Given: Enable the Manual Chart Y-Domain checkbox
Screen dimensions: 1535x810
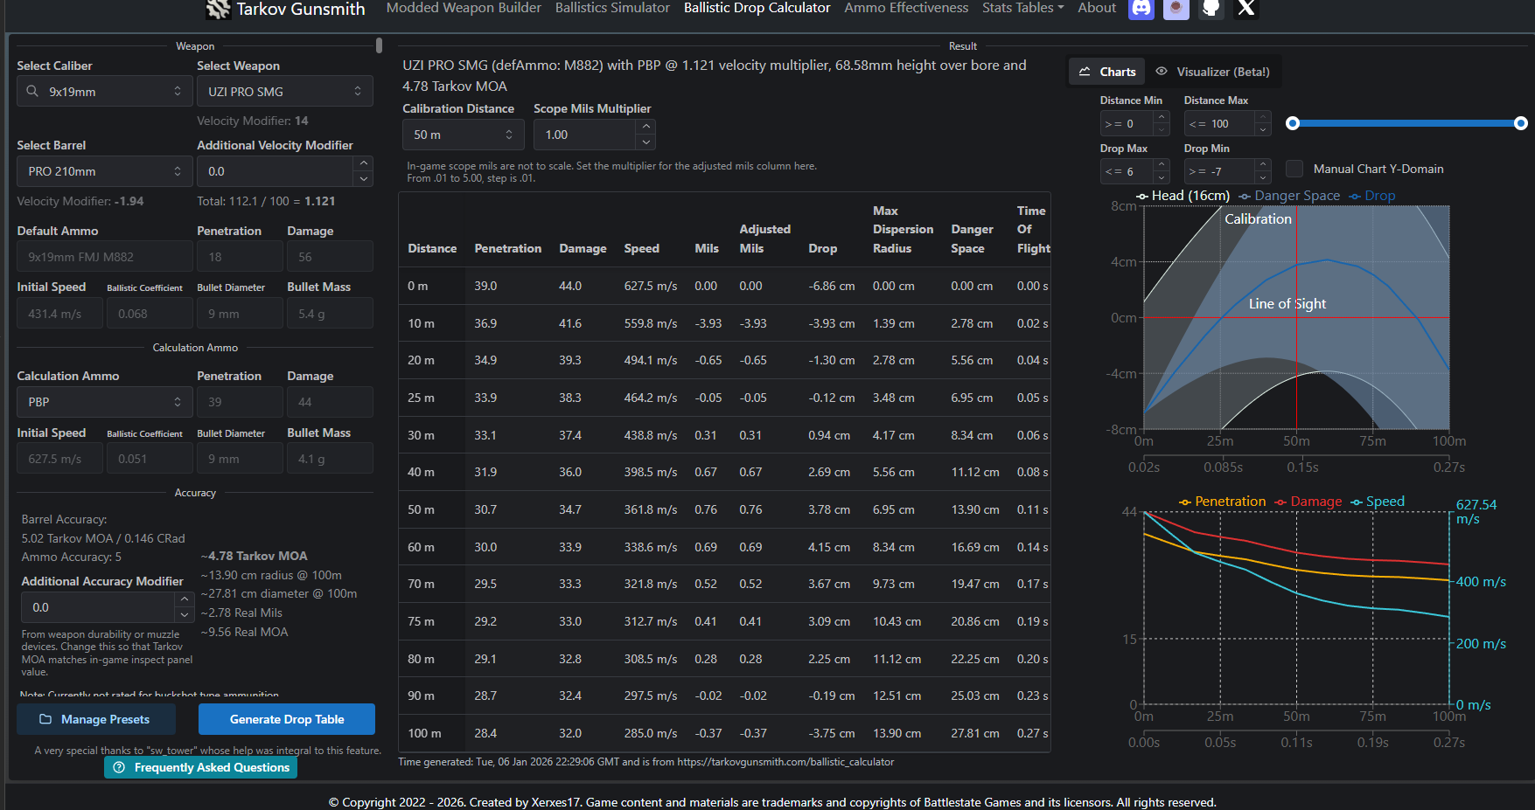Looking at the screenshot, I should 1294,169.
